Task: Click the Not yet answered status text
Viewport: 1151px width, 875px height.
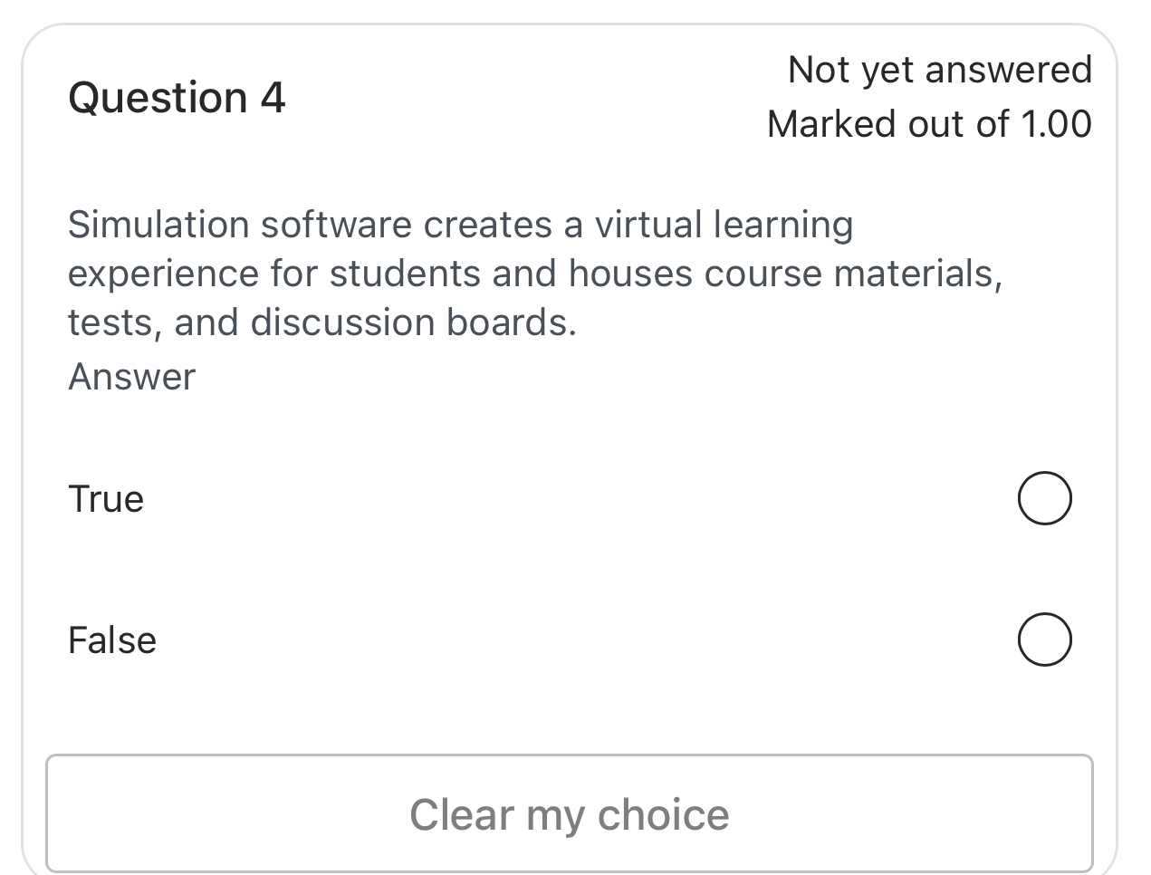Action: (x=940, y=68)
